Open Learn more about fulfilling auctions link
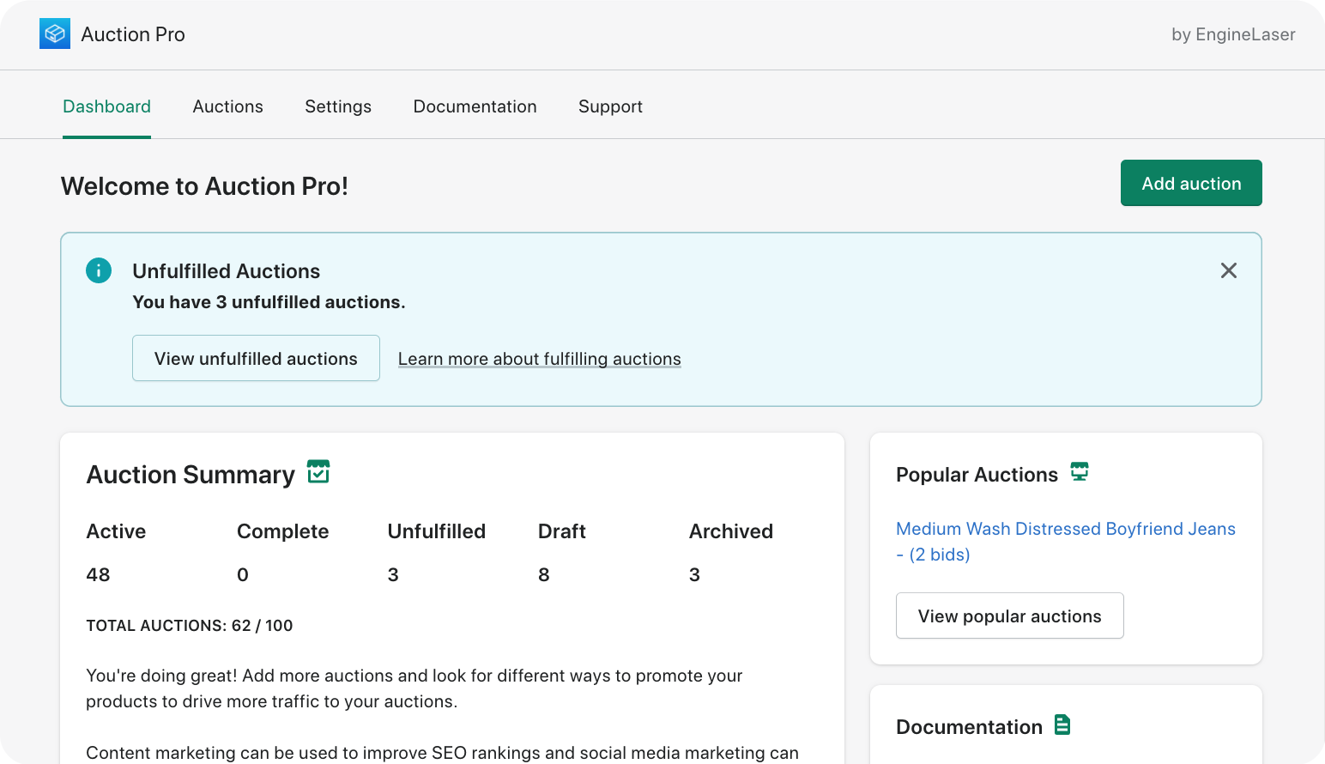This screenshot has width=1325, height=764. click(x=540, y=359)
